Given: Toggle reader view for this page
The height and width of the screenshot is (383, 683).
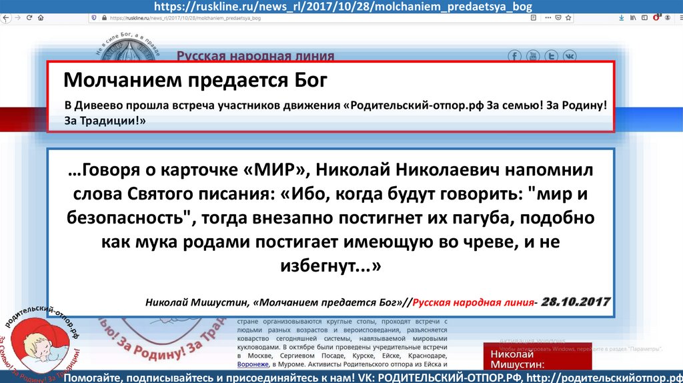Looking at the screenshot, I should click(533, 18).
